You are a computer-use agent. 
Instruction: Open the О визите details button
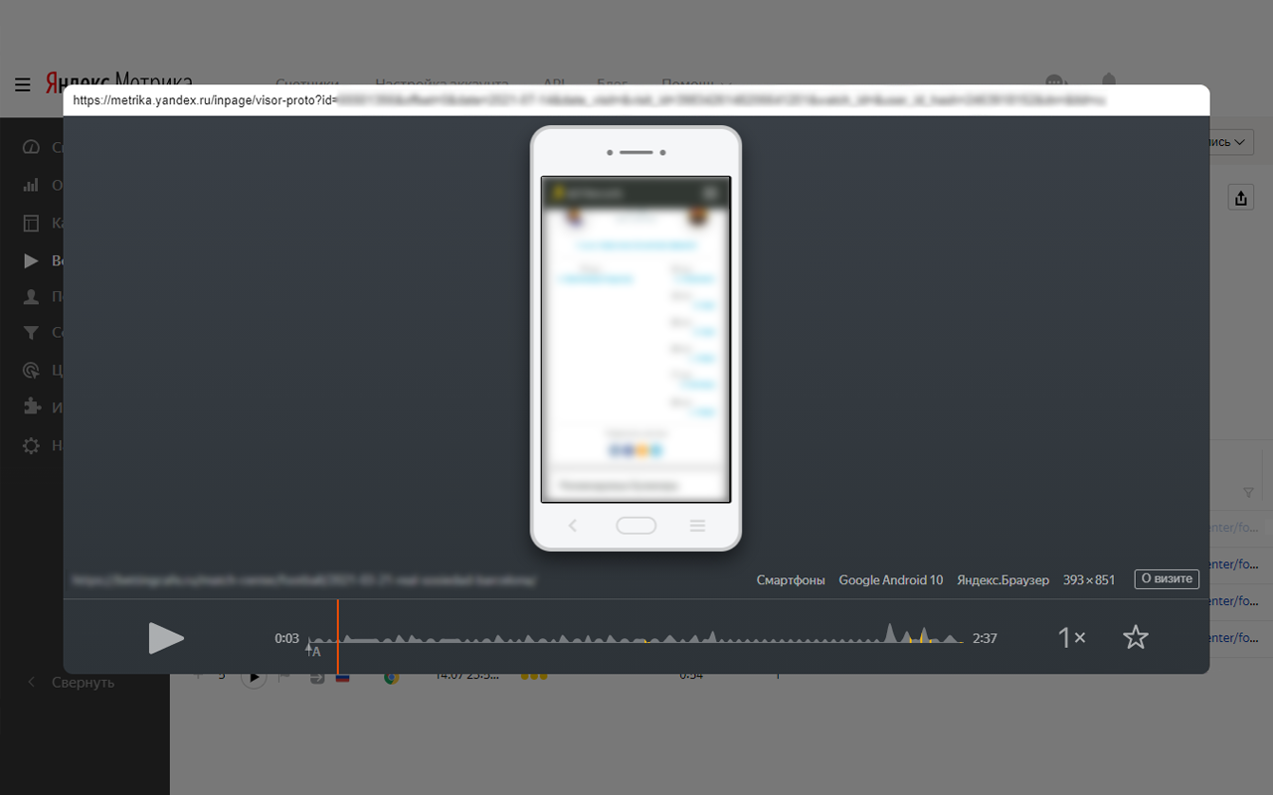[x=1167, y=579]
